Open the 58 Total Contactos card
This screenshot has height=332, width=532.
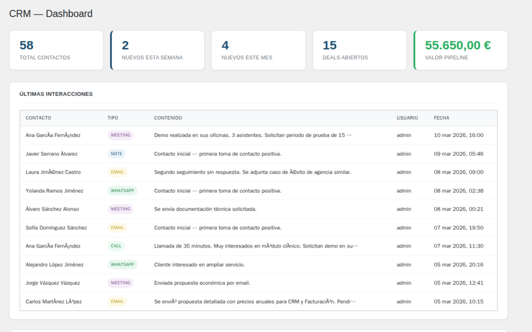point(56,50)
